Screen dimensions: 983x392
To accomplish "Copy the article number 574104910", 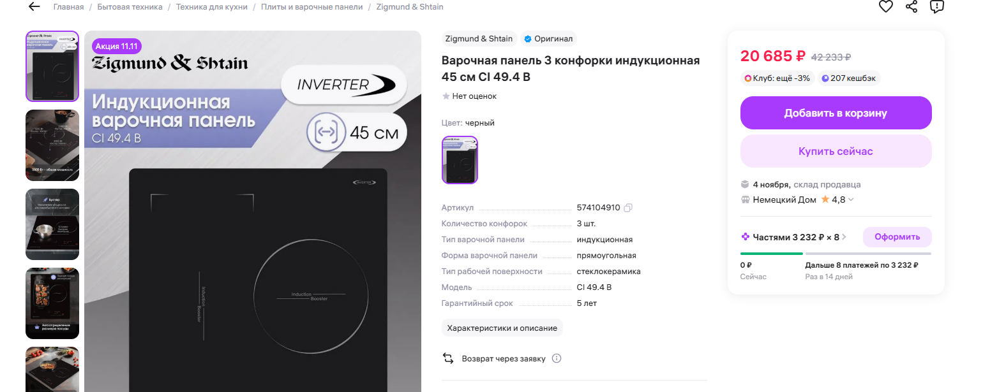I will (x=628, y=208).
